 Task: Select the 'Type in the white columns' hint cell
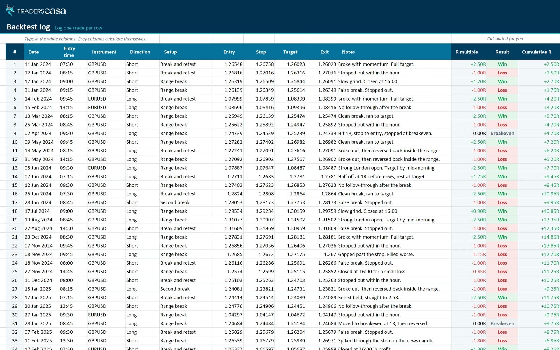click(x=92, y=39)
